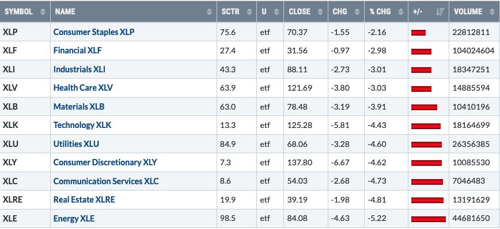Open Consumer Staples XLP link
500x229 pixels.
94,32
